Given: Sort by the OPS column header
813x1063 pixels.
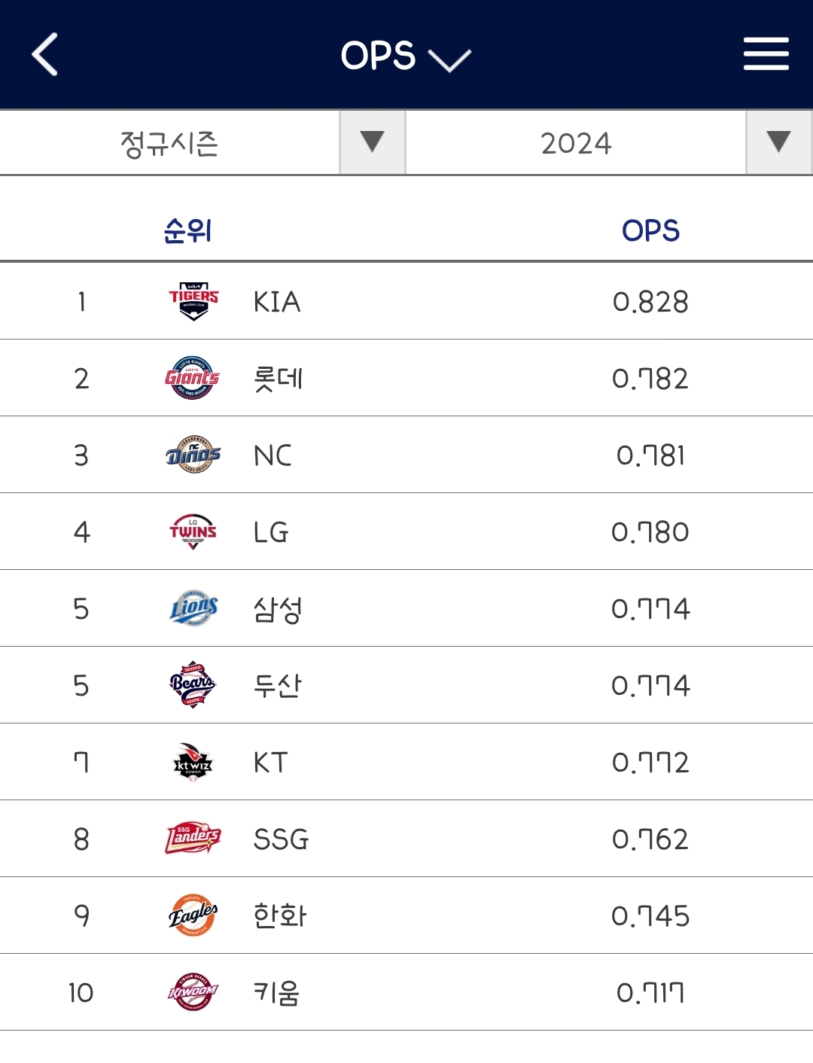Looking at the screenshot, I should 650,230.
